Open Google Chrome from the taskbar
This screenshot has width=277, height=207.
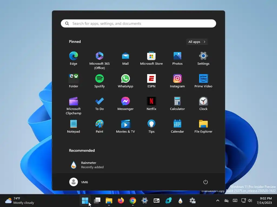(133, 201)
